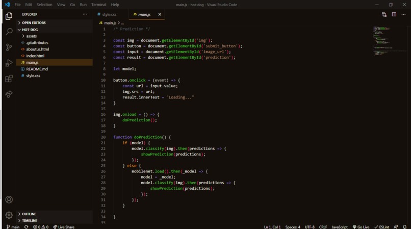Click the notifications bell in status bar
Image resolution: width=411 pixels, height=229 pixels.
405,227
